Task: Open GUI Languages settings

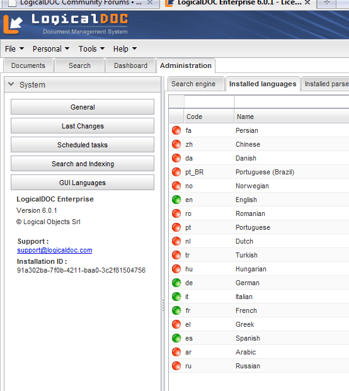Action: point(83,183)
